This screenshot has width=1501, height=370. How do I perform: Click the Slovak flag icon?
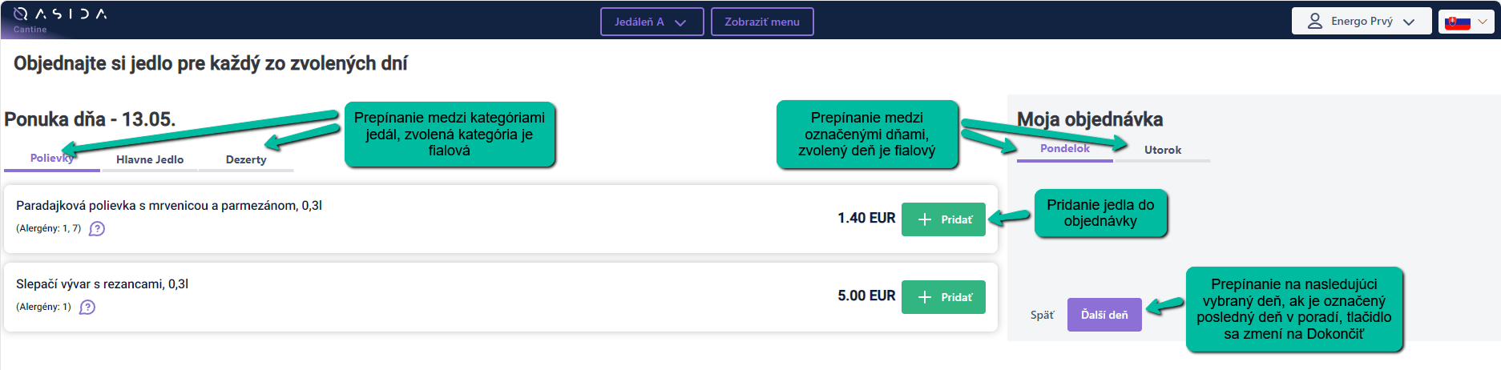click(1457, 22)
